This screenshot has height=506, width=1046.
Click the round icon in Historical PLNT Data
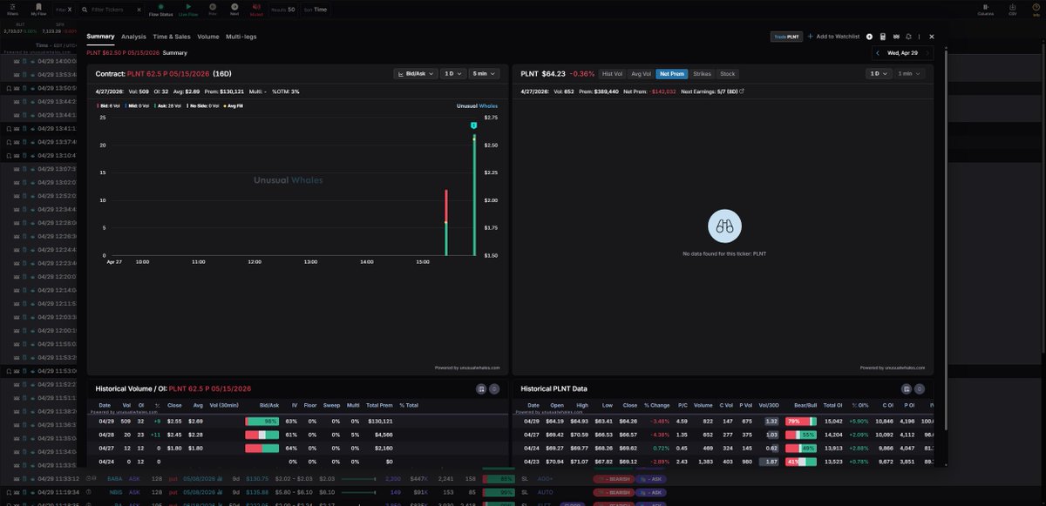[920, 388]
